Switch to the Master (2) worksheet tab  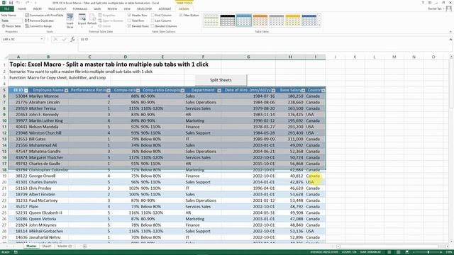tap(65, 246)
